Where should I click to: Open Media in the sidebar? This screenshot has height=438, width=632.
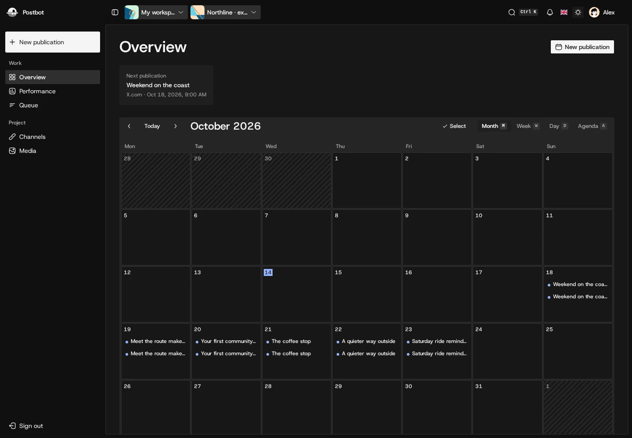pyautogui.click(x=53, y=151)
